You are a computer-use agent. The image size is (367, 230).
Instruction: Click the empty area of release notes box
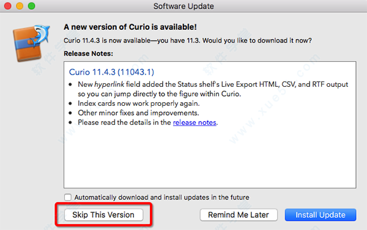pyautogui.click(x=210, y=157)
